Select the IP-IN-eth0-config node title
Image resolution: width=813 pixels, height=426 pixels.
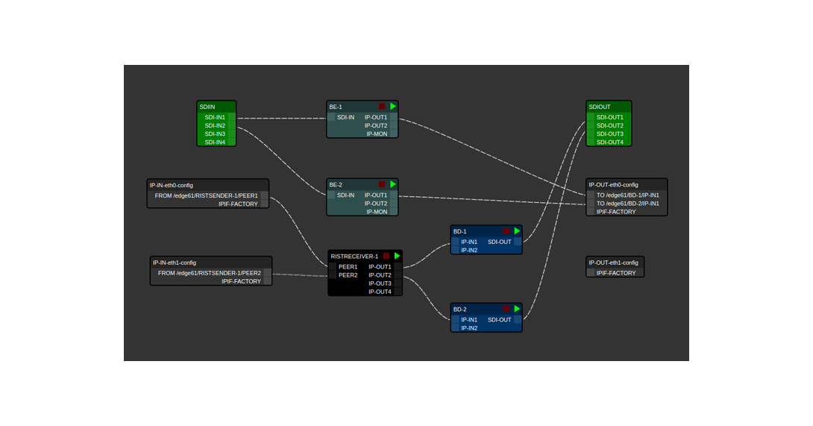[x=172, y=185]
